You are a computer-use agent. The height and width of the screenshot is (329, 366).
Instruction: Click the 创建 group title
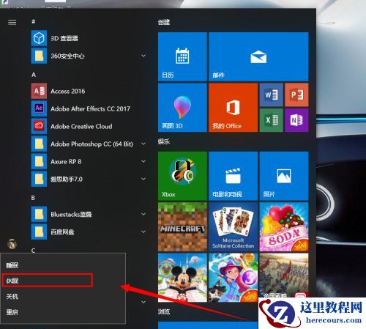point(164,22)
